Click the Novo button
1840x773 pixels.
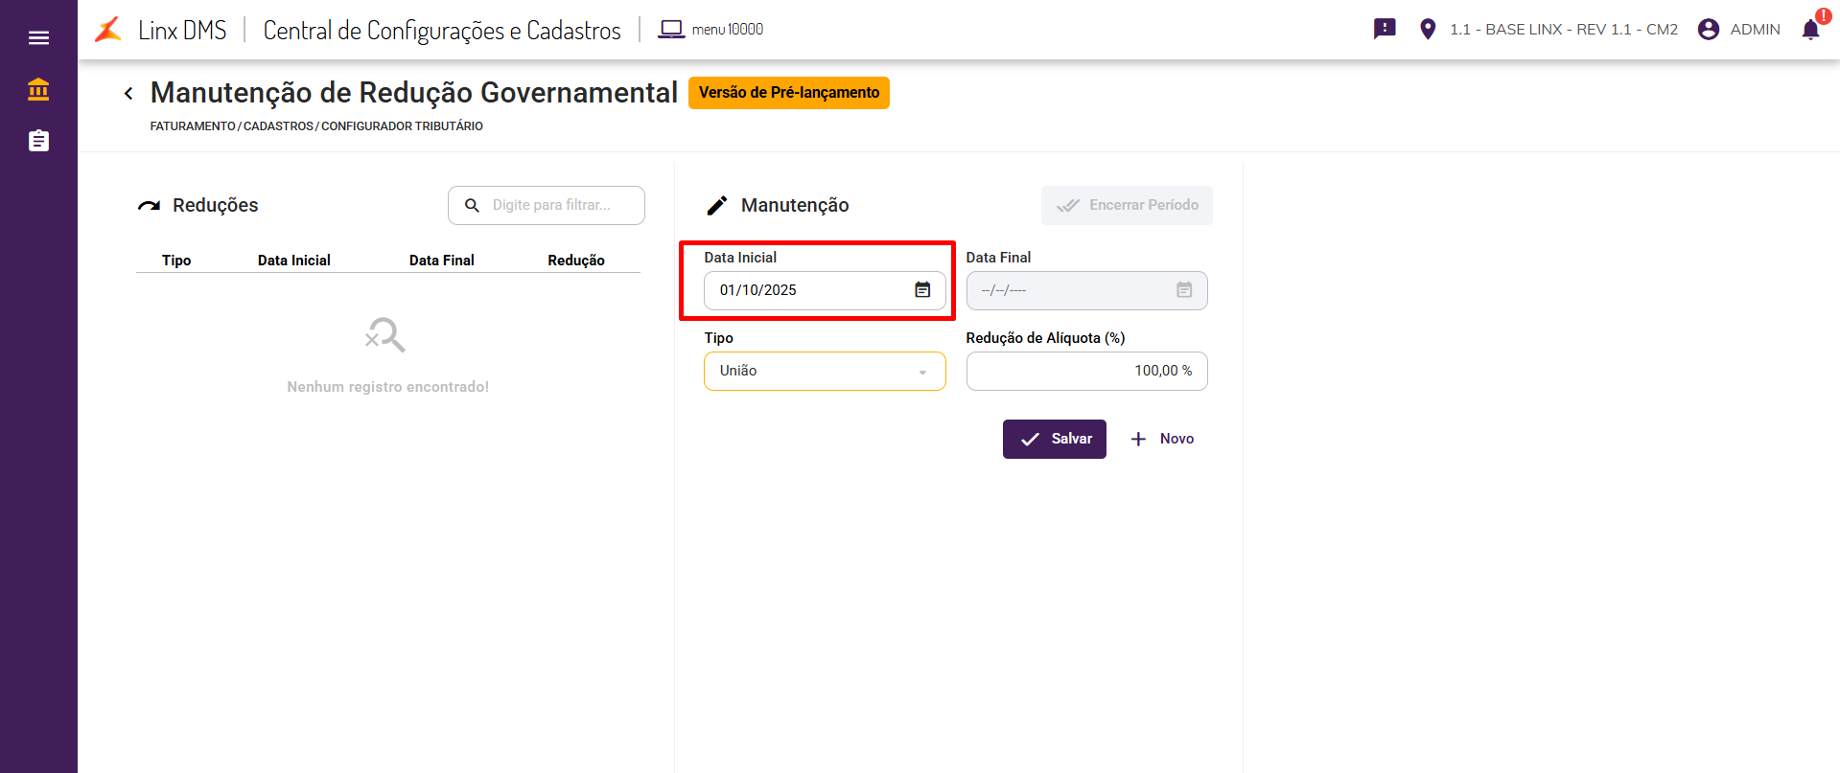click(x=1162, y=439)
